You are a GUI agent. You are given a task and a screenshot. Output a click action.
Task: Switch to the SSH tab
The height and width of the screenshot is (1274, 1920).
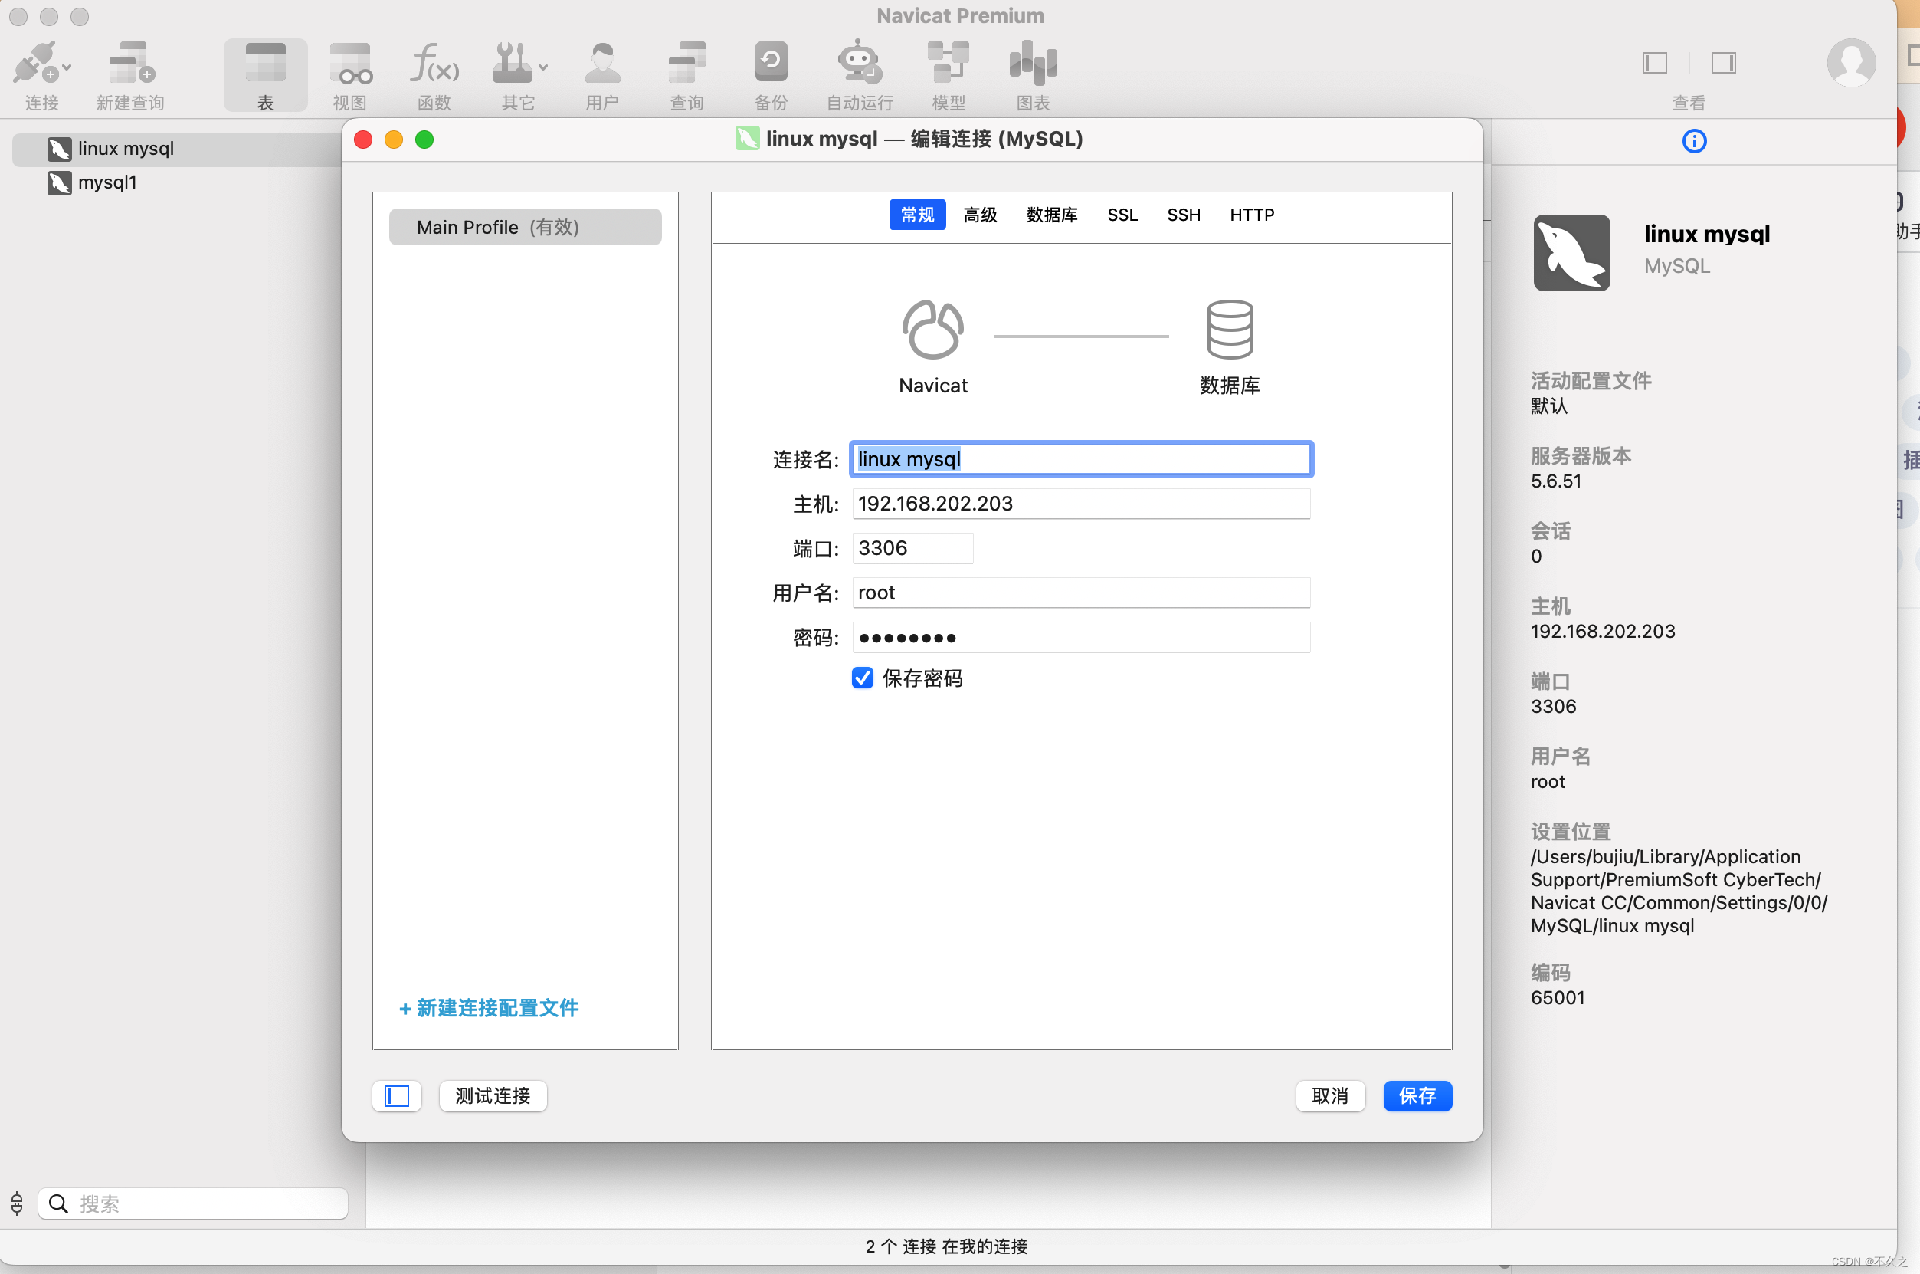pyautogui.click(x=1184, y=215)
